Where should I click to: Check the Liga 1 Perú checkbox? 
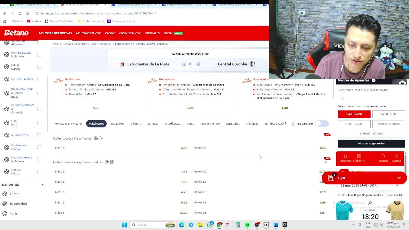[39, 123]
